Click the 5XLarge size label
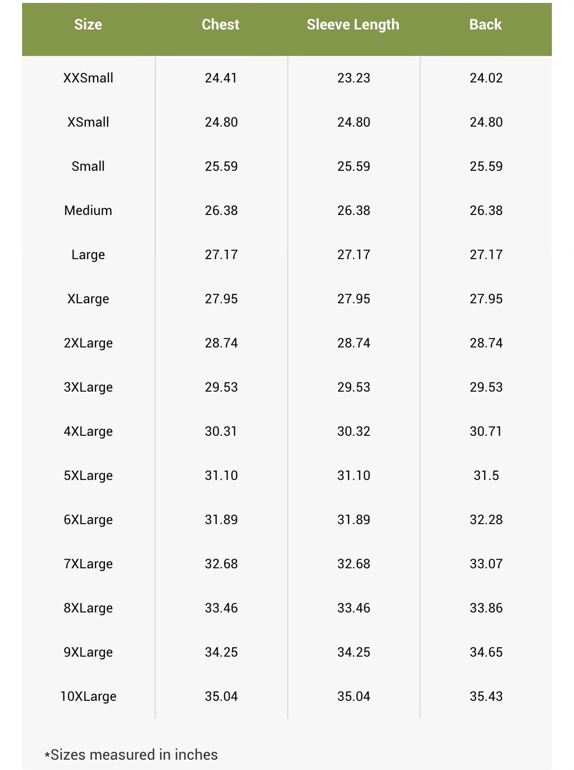574x770 pixels. (x=88, y=476)
